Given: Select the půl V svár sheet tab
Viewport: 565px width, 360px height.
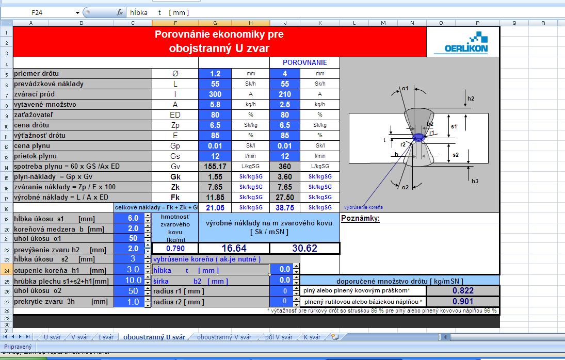Looking at the screenshot, I should point(279,337).
